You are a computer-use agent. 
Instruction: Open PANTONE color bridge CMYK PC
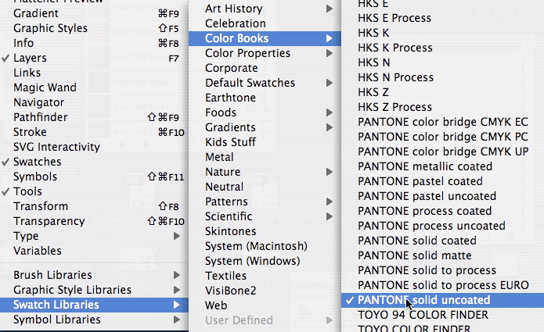point(443,137)
